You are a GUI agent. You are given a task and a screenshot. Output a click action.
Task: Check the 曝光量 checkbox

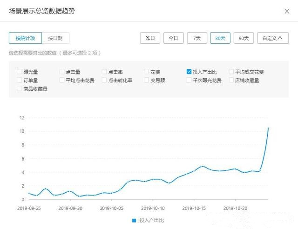[x=20, y=72]
